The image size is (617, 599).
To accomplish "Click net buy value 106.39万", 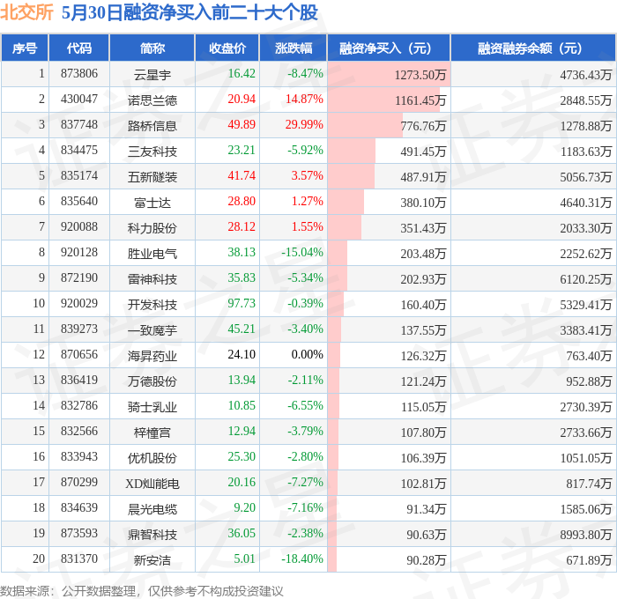I will pos(423,458).
